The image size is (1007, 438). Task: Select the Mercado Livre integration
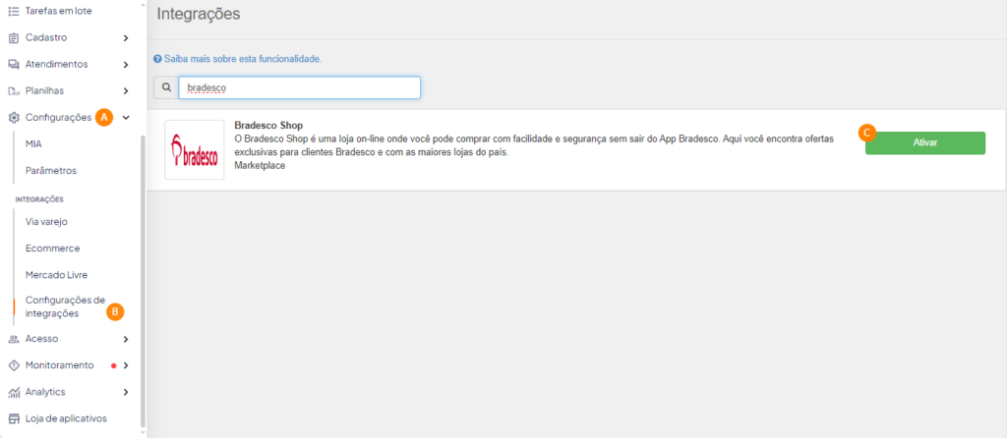(x=56, y=275)
